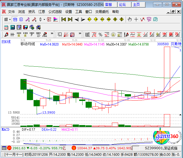Select the Gann square box tool
183x158 pixels.
pyautogui.click(x=60, y=35)
